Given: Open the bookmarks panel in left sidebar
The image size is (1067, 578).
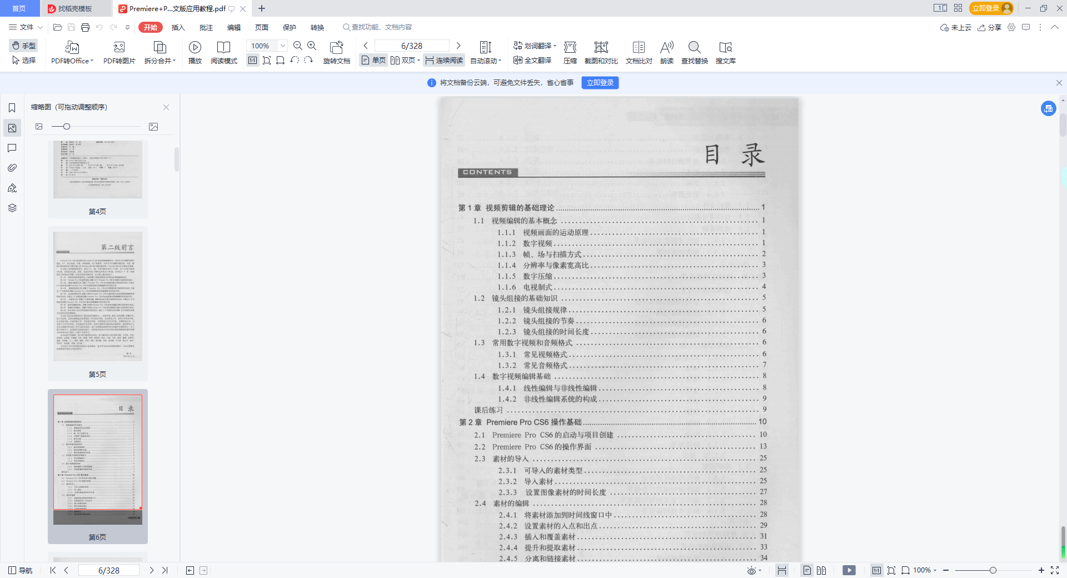Looking at the screenshot, I should coord(12,108).
